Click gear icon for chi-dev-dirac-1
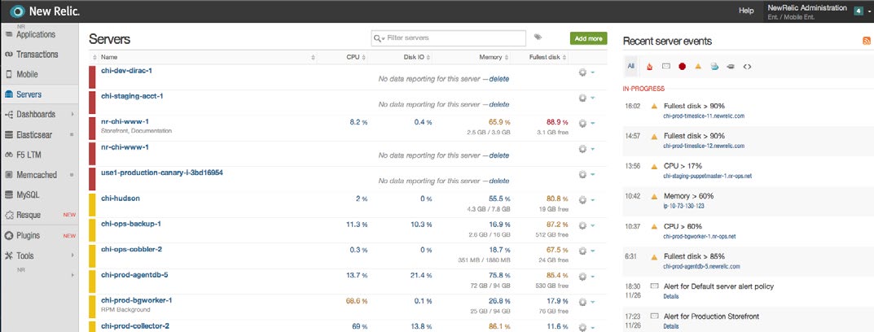Screen dimensions: 874x332 582,72
